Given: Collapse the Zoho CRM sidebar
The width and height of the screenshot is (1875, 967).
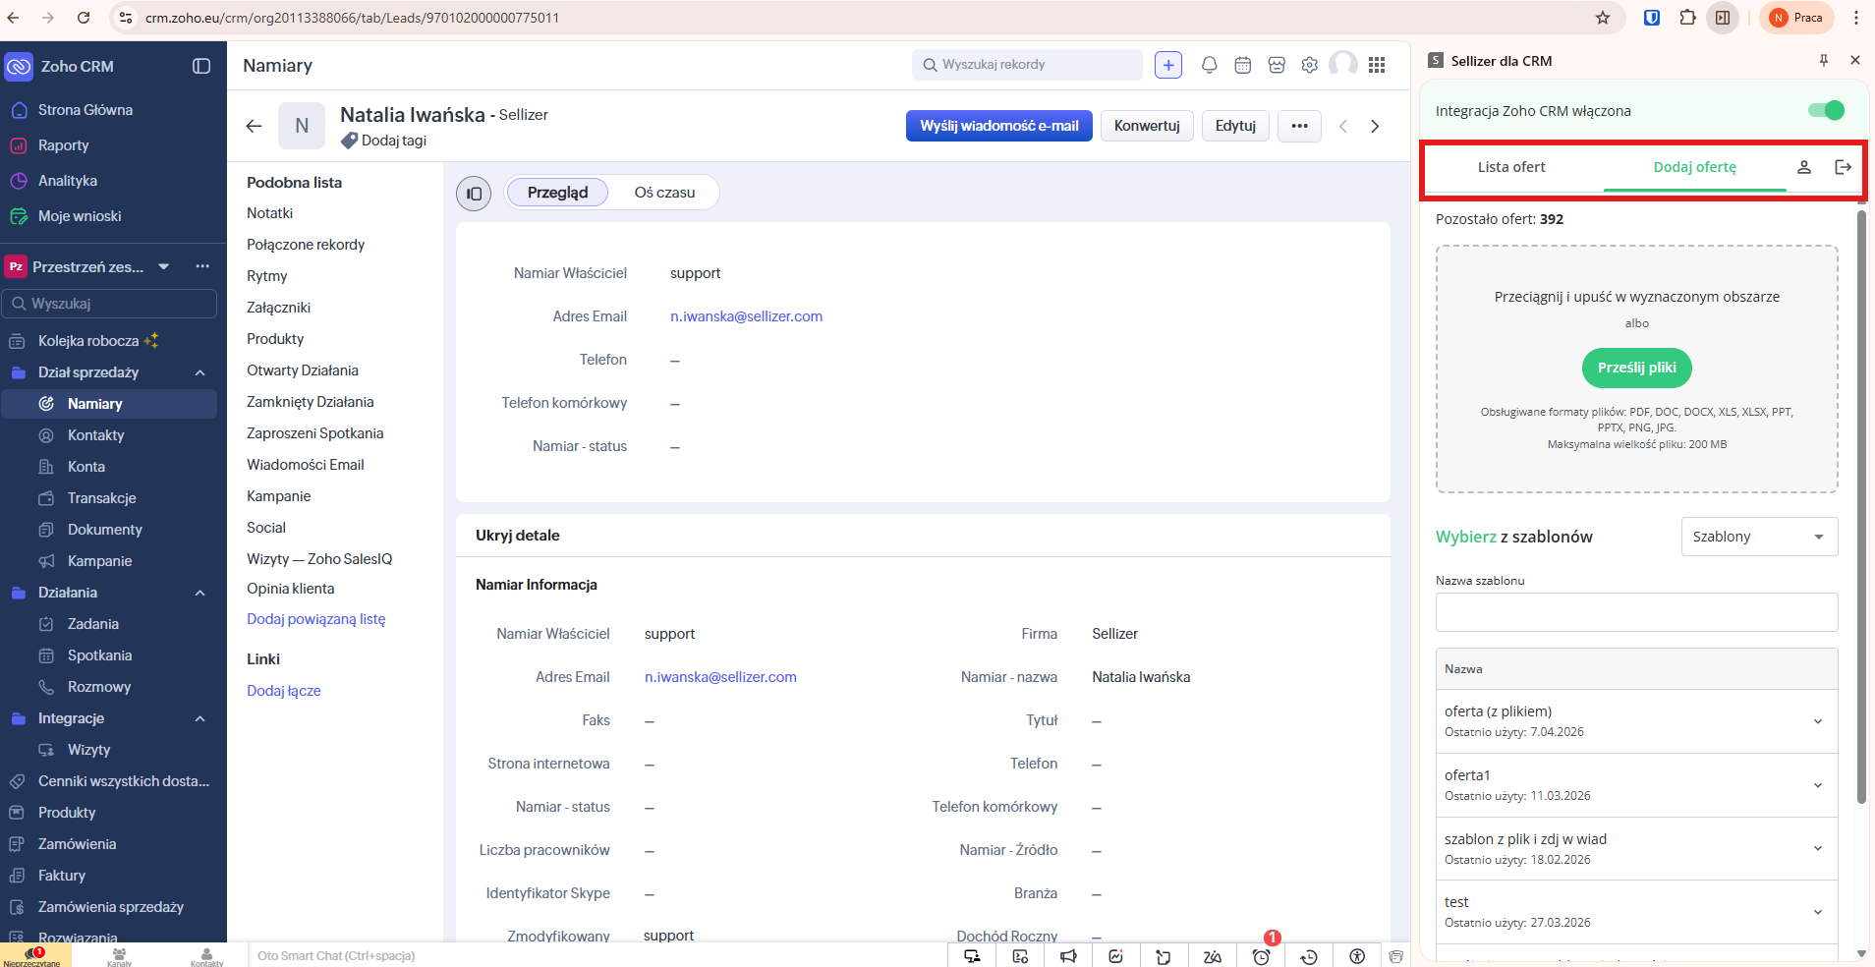Looking at the screenshot, I should pos(201,66).
